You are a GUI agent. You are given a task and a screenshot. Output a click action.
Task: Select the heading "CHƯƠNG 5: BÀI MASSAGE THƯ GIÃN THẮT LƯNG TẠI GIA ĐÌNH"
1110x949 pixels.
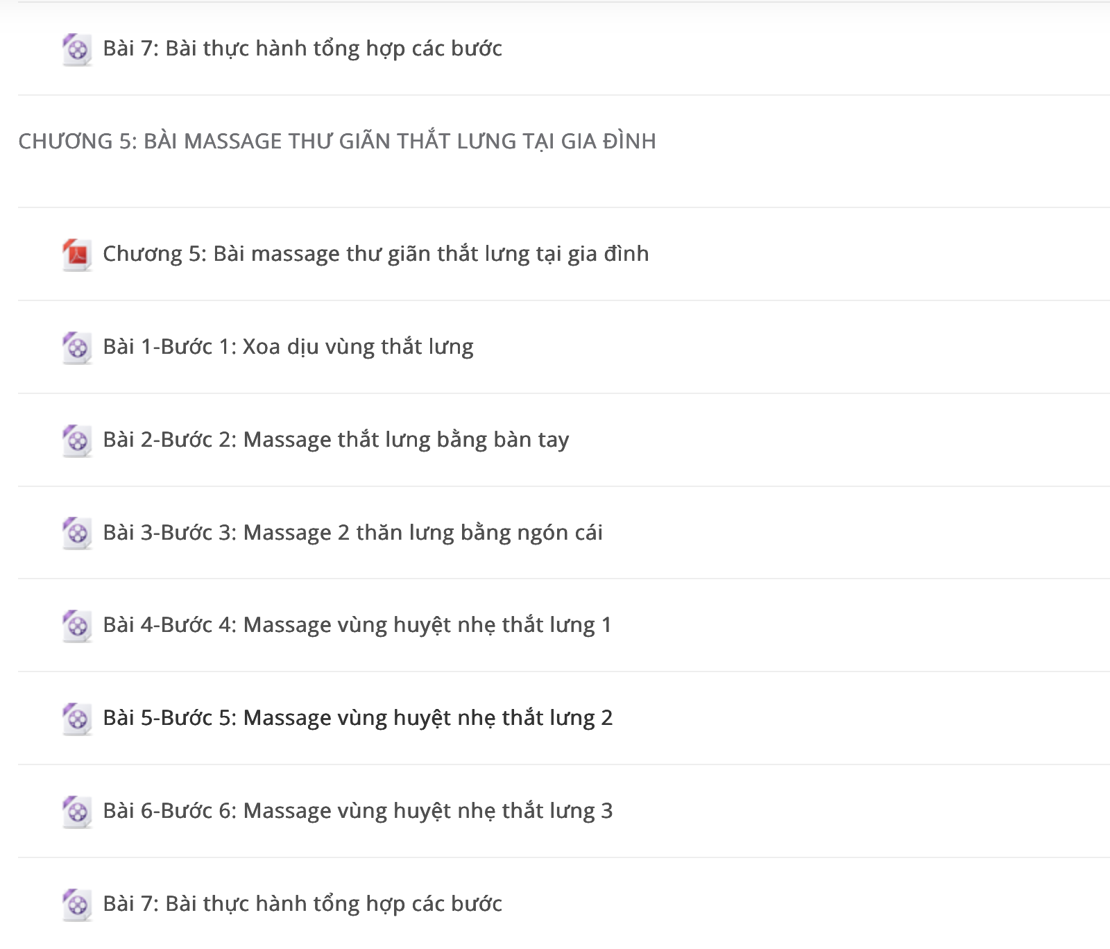point(337,141)
